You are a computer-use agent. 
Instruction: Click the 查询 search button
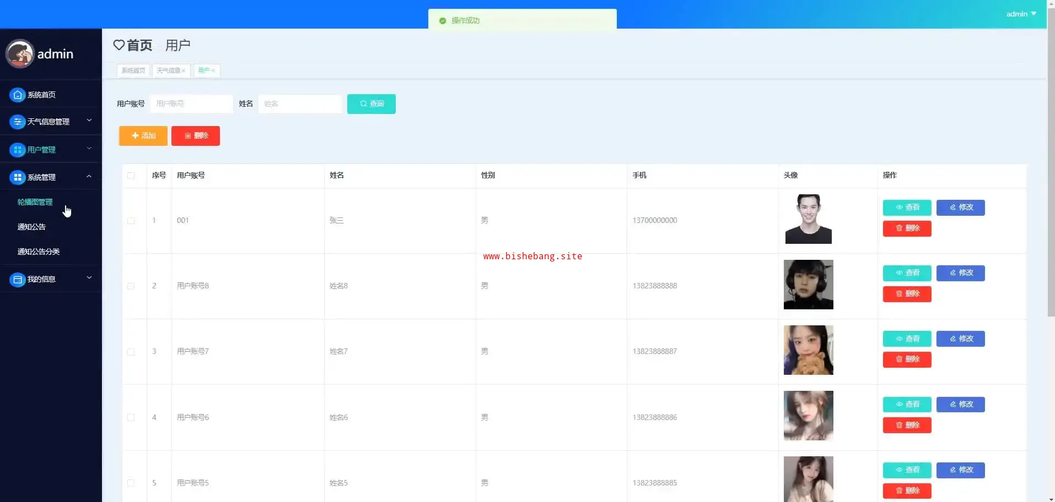(372, 104)
